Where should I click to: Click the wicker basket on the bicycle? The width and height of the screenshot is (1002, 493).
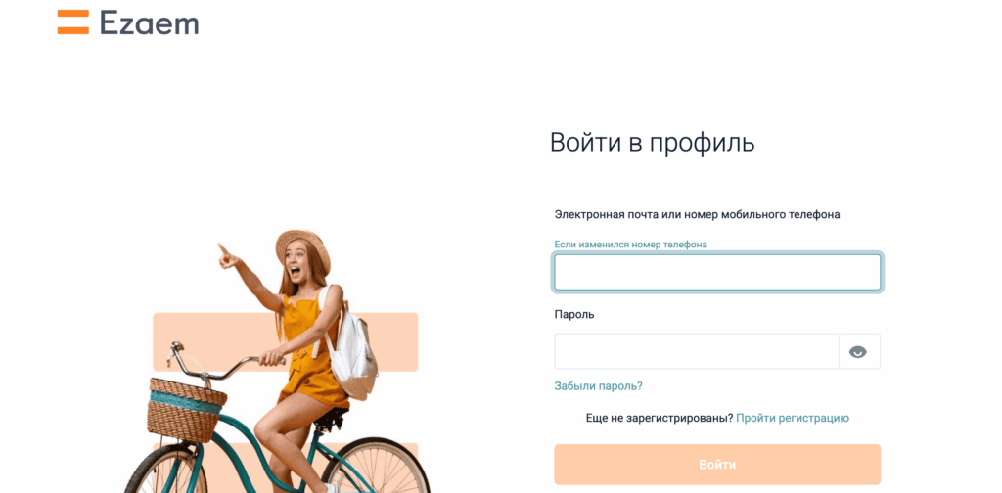[x=185, y=410]
